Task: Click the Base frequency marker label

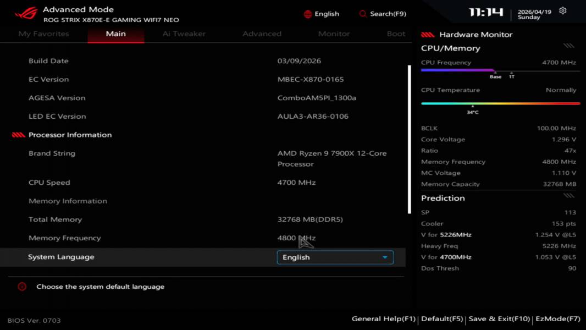Action: [x=495, y=76]
